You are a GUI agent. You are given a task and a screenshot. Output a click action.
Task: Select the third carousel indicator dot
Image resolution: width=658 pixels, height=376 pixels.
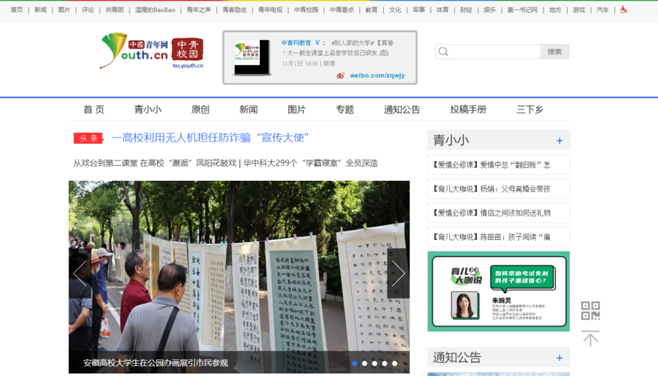[x=374, y=363]
